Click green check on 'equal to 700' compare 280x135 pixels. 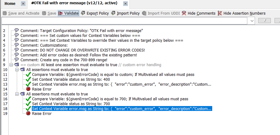[28, 99]
